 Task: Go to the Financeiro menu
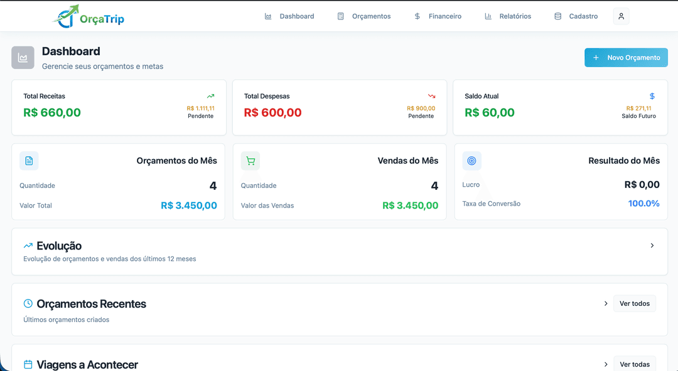click(x=438, y=16)
